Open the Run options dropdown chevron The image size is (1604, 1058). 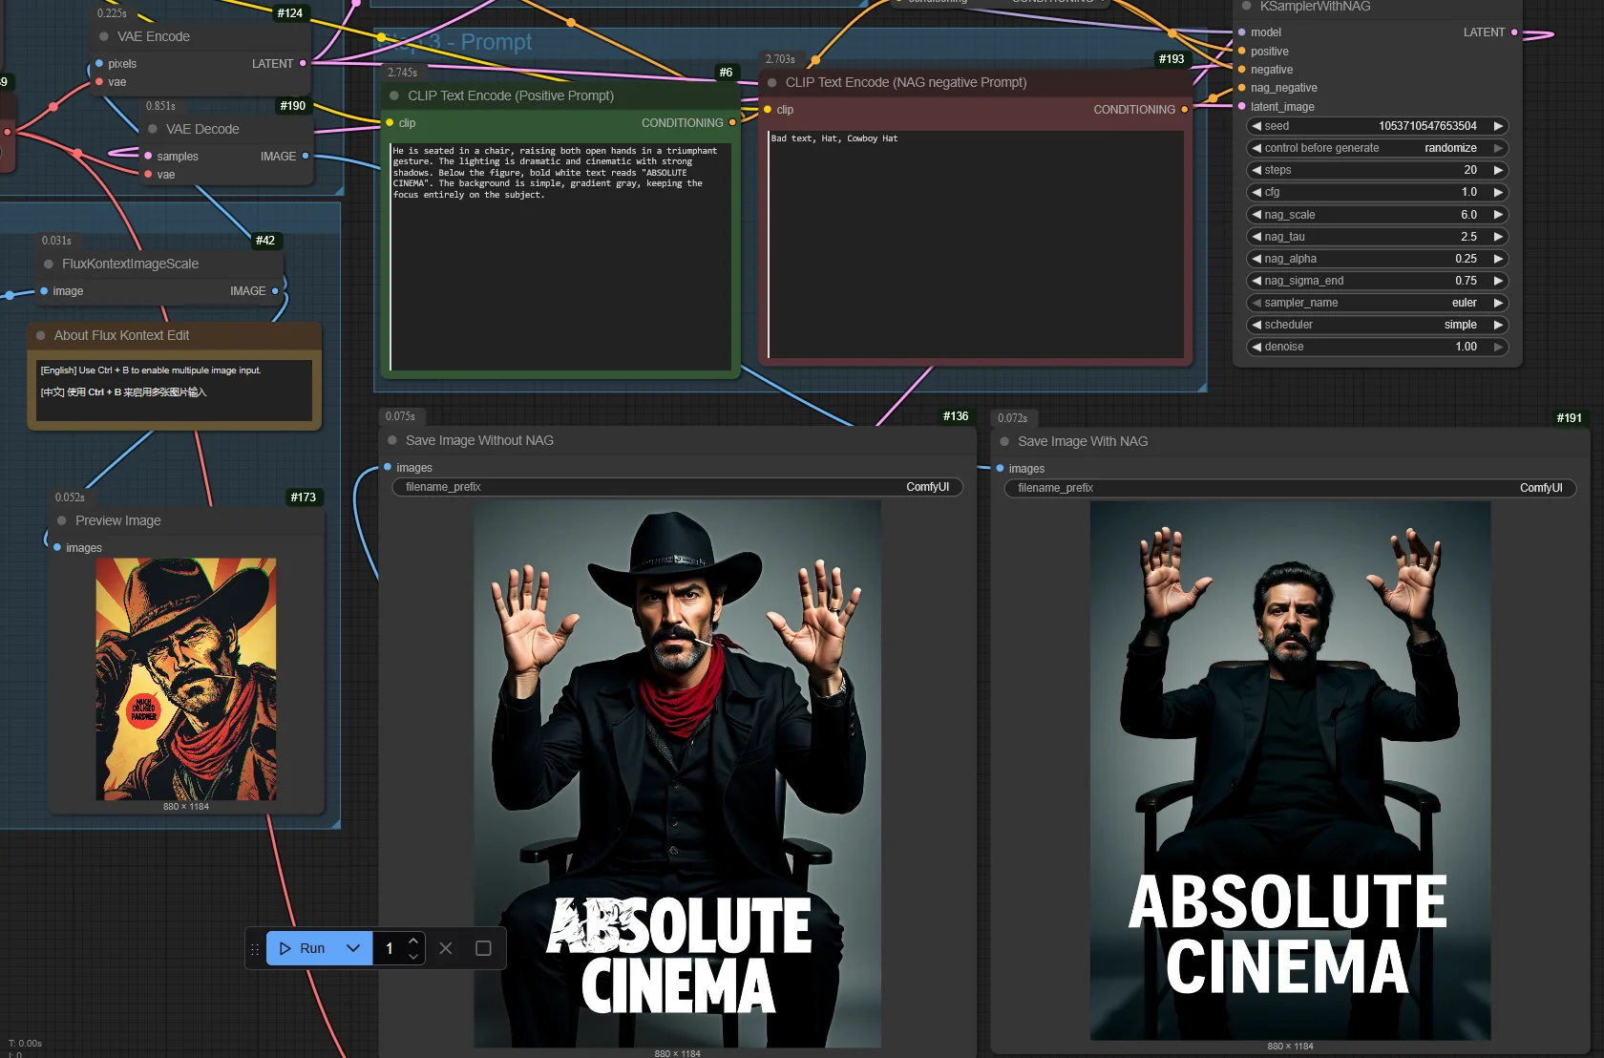pyautogui.click(x=353, y=948)
